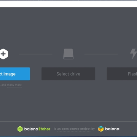Open the "an open source project" link
Viewport: 137px width, 137px height.
(74, 129)
